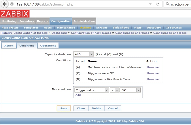Open the equals operator dropdown

[114, 90]
